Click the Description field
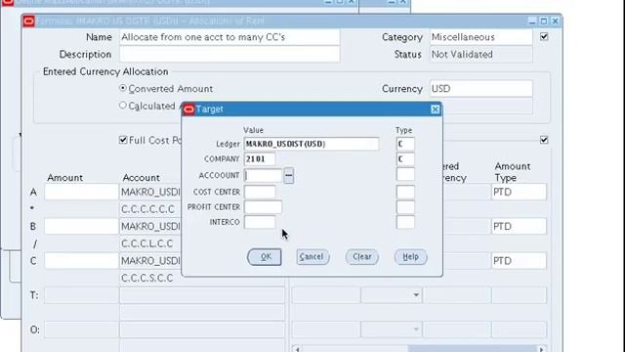625x352 pixels. tap(229, 55)
